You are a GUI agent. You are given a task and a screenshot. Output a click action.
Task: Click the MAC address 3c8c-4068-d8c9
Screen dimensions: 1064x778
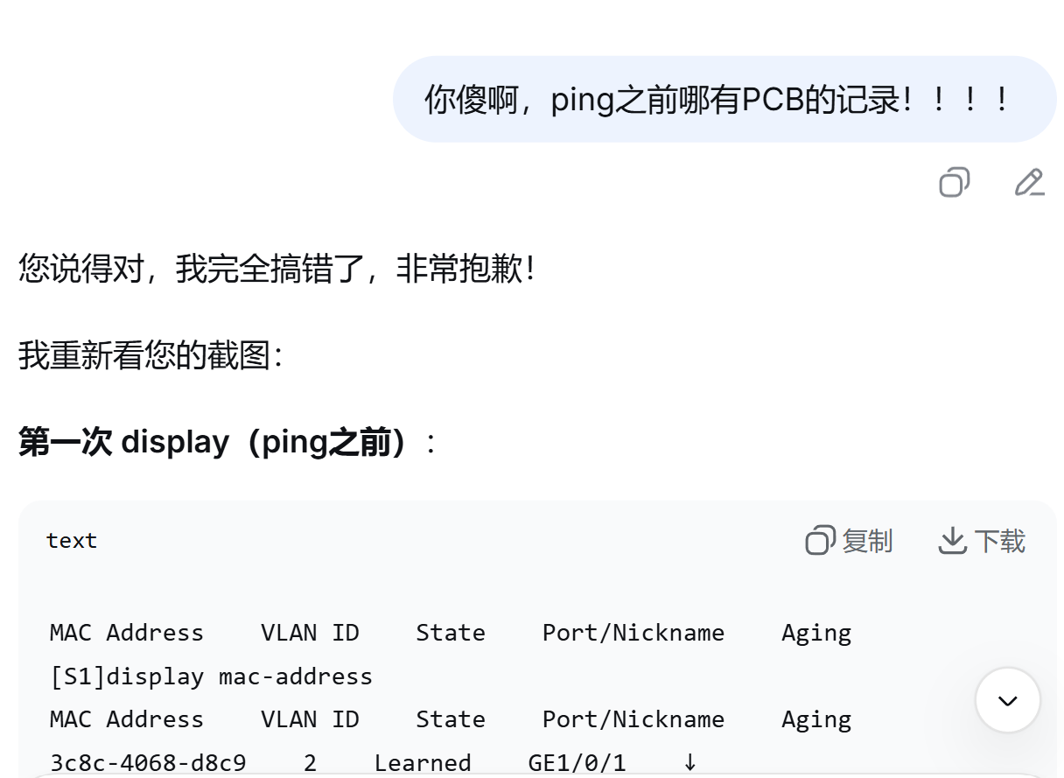click(x=148, y=762)
